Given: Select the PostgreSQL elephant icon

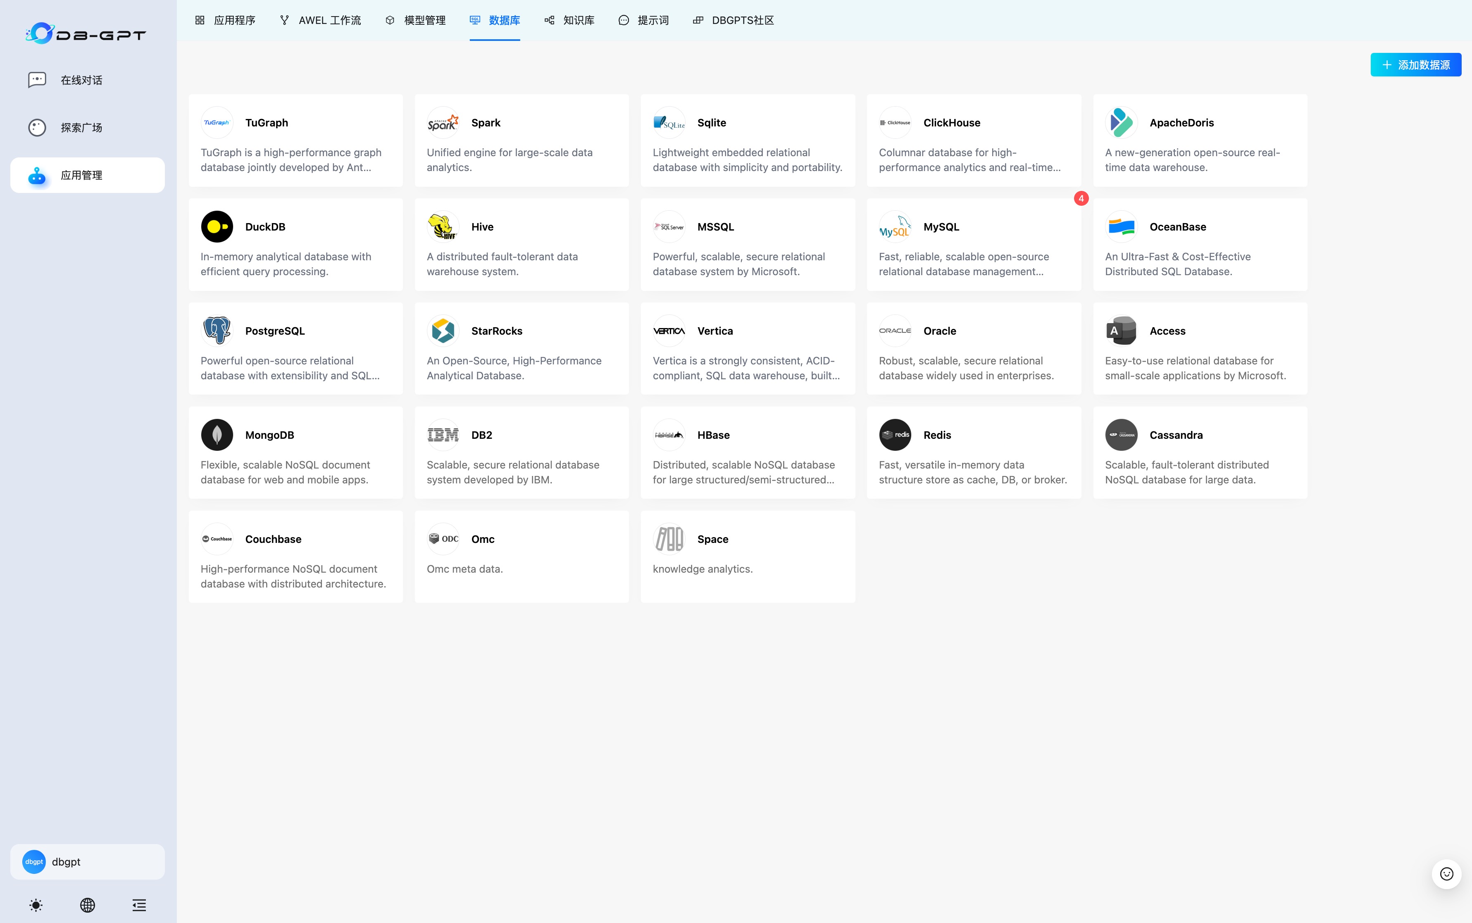Looking at the screenshot, I should pos(217,331).
